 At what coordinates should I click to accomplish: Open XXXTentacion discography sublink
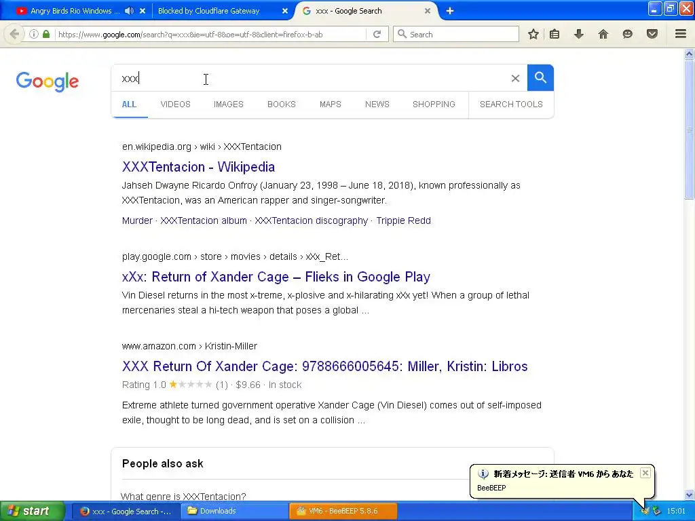point(311,220)
